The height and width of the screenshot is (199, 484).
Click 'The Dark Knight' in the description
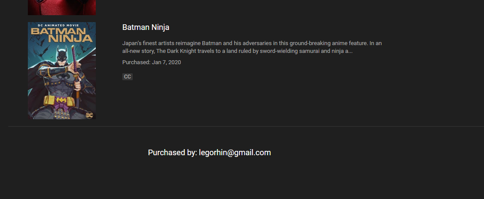175,51
